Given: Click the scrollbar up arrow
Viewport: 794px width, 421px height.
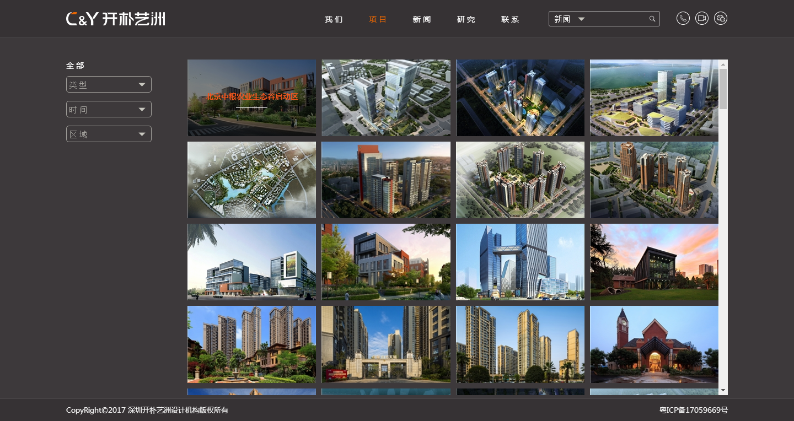Looking at the screenshot, I should click(723, 64).
